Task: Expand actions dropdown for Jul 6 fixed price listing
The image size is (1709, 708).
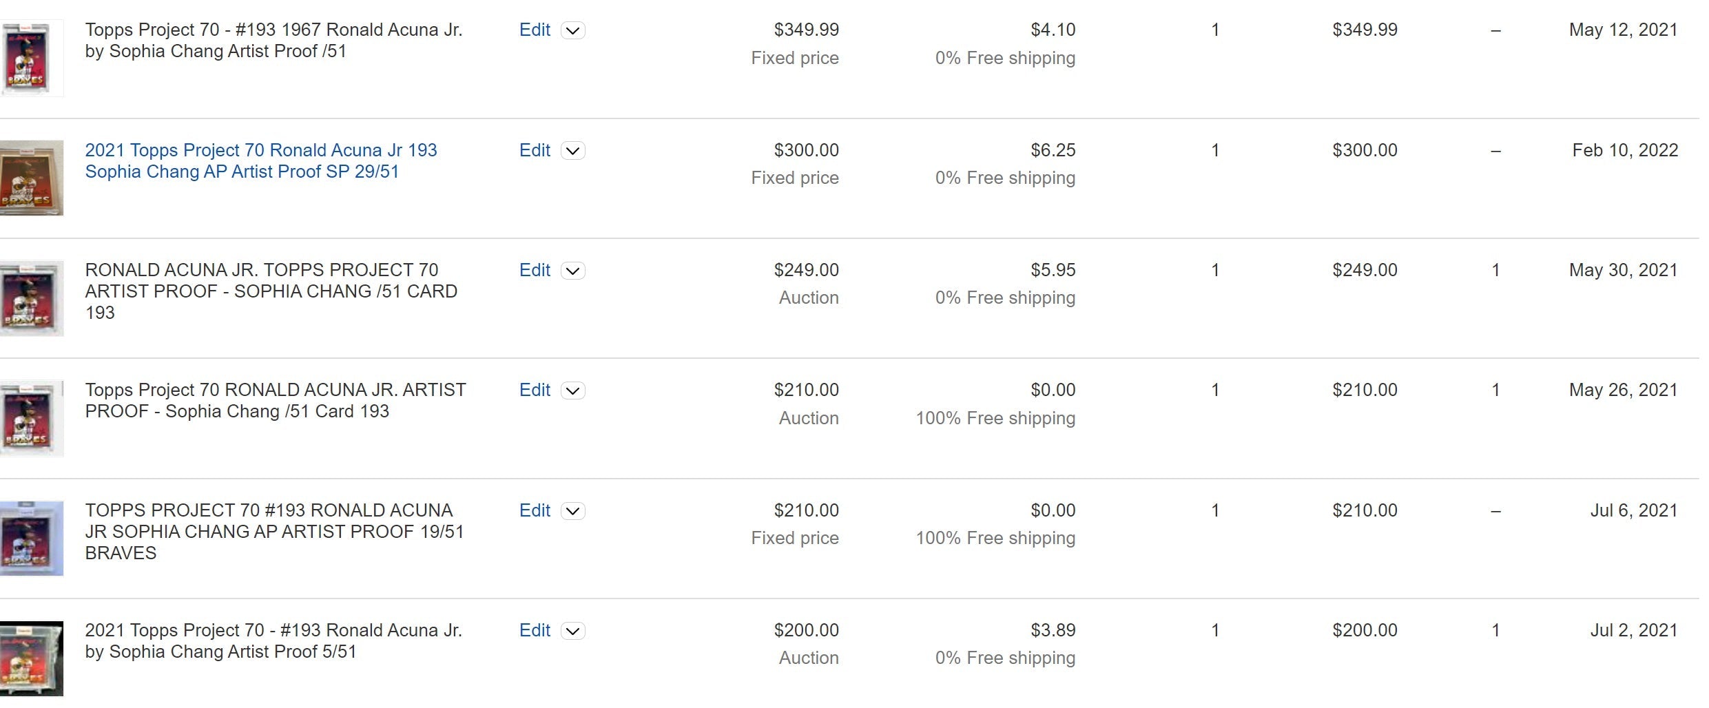Action: click(x=573, y=511)
